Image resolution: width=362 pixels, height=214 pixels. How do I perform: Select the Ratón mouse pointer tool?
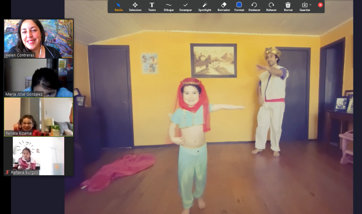118,6
